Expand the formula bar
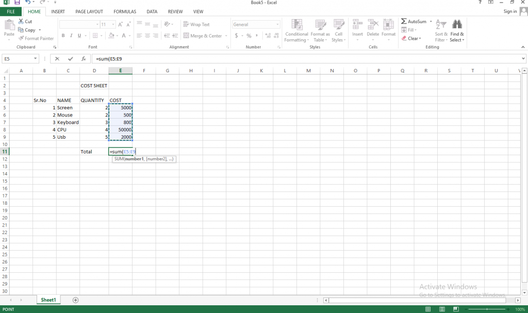 (x=523, y=59)
